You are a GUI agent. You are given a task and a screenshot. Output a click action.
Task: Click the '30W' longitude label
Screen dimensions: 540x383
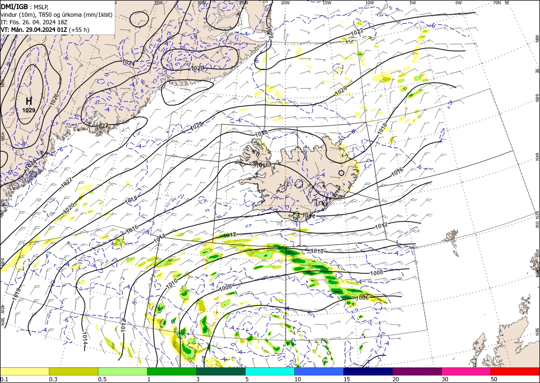coord(201,3)
